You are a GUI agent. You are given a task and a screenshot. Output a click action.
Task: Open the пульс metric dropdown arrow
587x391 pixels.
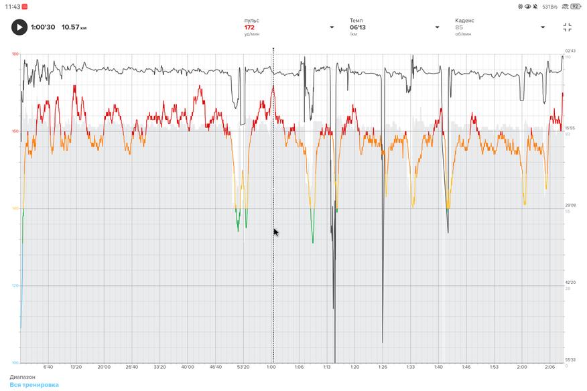pos(332,27)
